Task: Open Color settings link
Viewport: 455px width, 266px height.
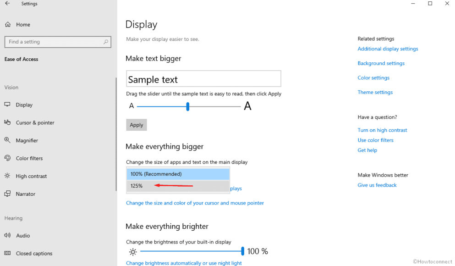Action: [373, 78]
